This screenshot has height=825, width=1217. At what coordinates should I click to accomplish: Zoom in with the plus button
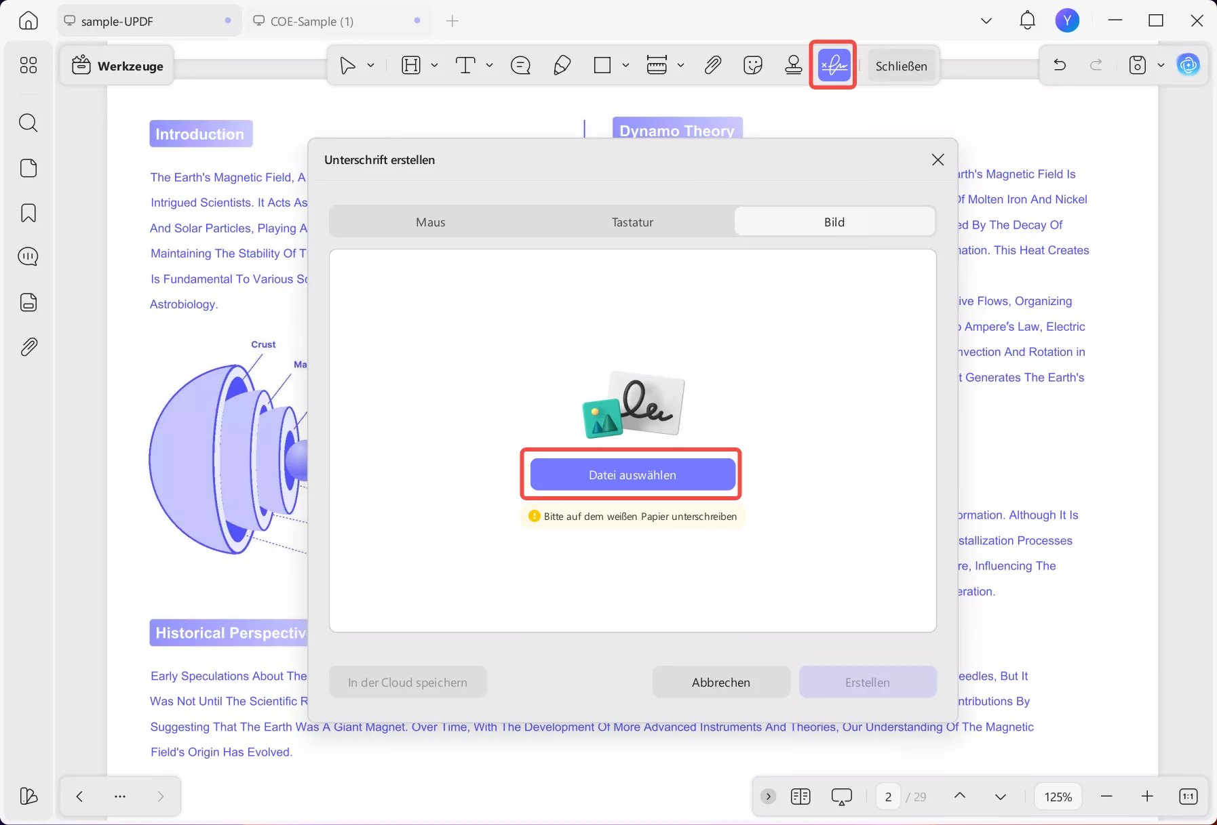tap(1147, 796)
